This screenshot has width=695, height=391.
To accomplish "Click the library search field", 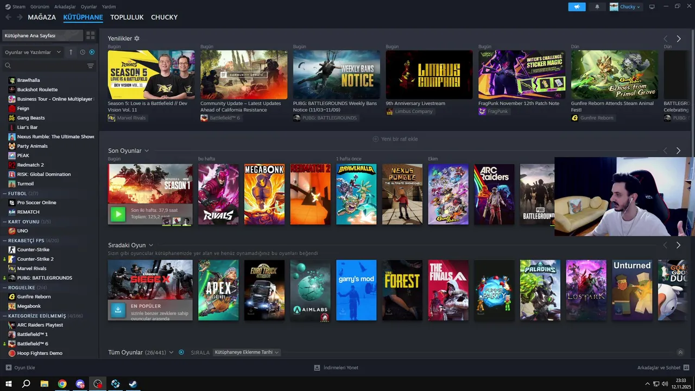I will (x=43, y=66).
